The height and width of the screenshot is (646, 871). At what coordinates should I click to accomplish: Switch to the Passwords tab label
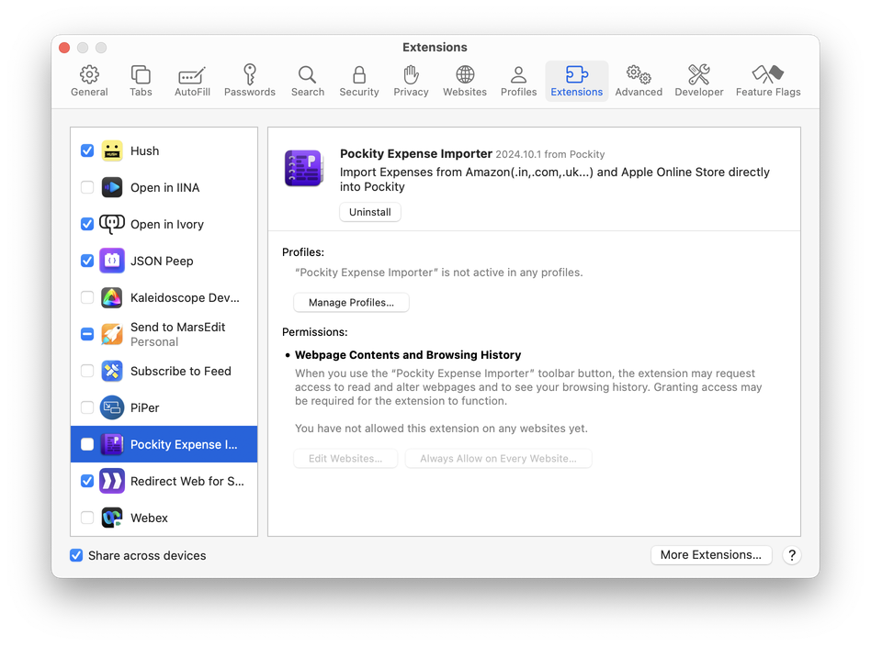click(249, 92)
